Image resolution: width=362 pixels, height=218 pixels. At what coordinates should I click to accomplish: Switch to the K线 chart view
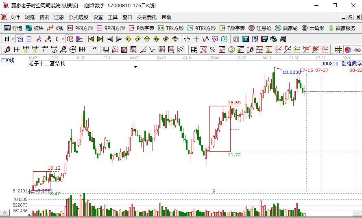click(x=55, y=28)
